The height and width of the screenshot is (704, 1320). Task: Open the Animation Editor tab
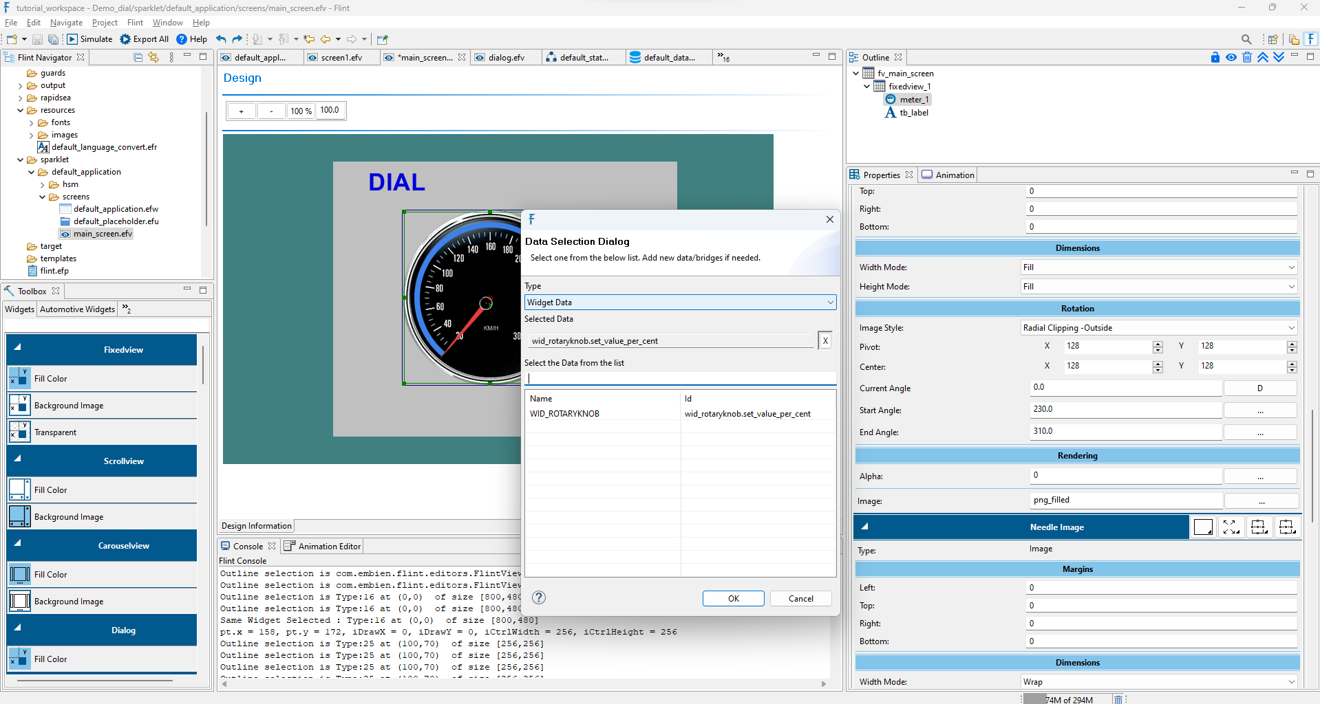pyautogui.click(x=323, y=546)
